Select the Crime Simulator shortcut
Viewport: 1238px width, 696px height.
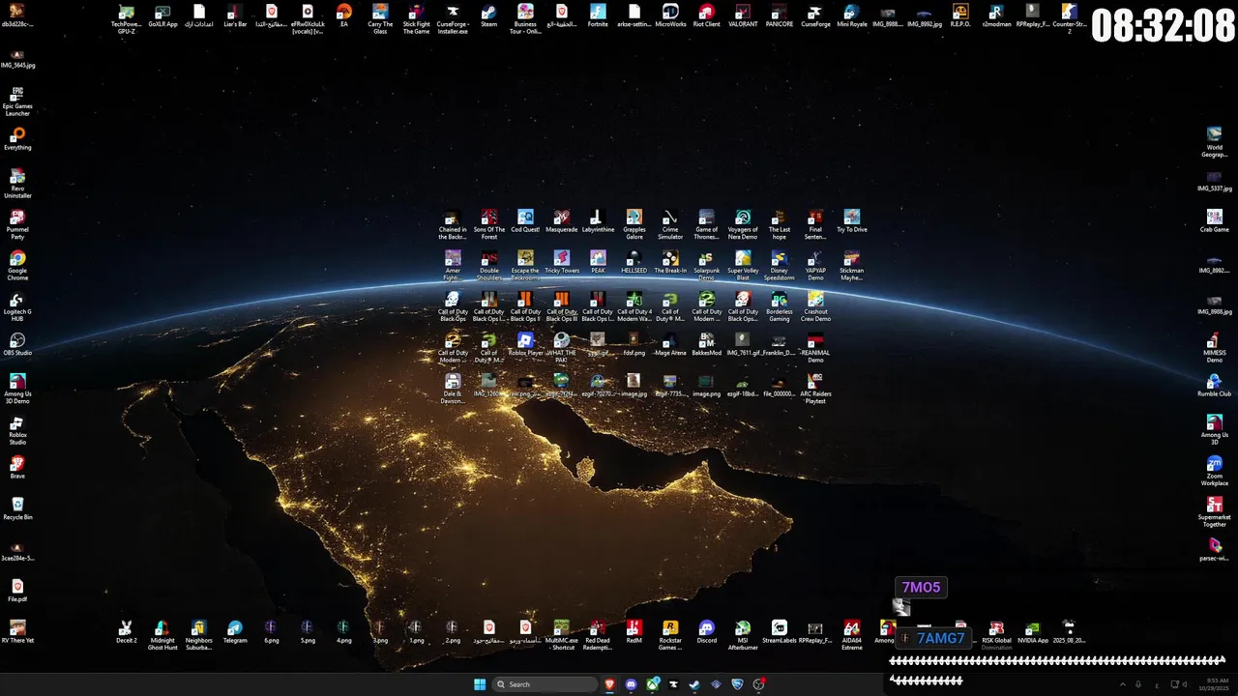[x=670, y=225]
